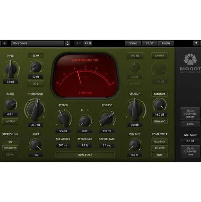
Task: Select LOFI comp style
Action: (x=159, y=154)
